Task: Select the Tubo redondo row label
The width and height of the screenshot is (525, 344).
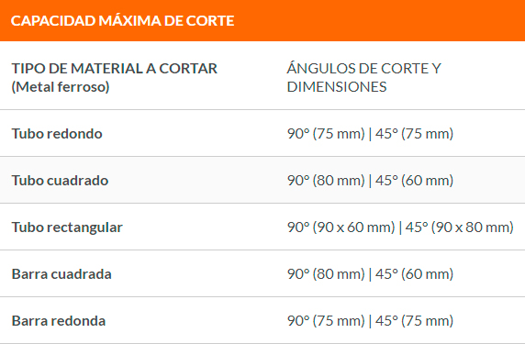Action: [57, 134]
